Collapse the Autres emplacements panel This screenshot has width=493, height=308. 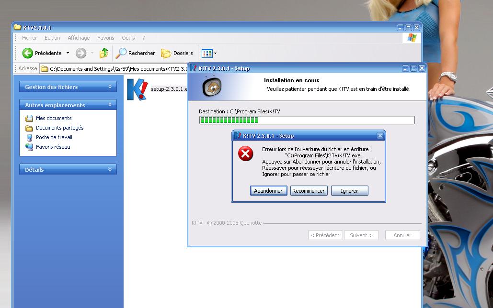tap(110, 105)
